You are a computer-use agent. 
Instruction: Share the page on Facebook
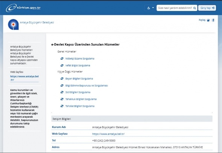coord(213,20)
